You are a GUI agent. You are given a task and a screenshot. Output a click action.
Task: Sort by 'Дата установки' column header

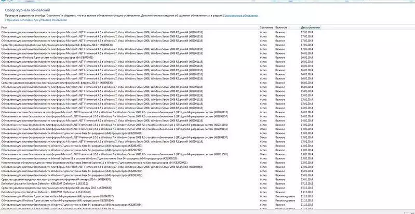pos(311,27)
